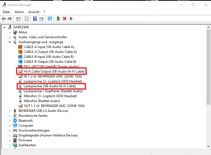Image resolution: width=211 pixels, height=155 pixels.
Task: Select CABLE-A Input (VB-Audio Cable A)
Action: coord(49,47)
